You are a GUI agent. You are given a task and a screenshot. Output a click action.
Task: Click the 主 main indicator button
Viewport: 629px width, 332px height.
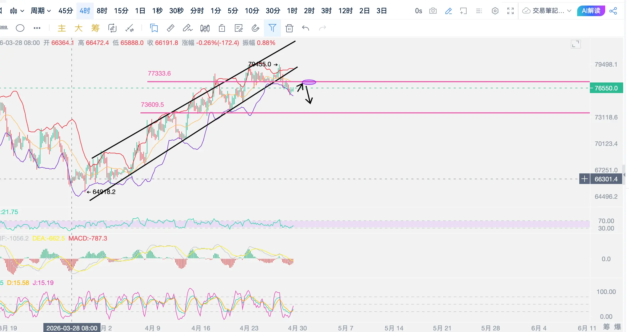[x=62, y=28]
